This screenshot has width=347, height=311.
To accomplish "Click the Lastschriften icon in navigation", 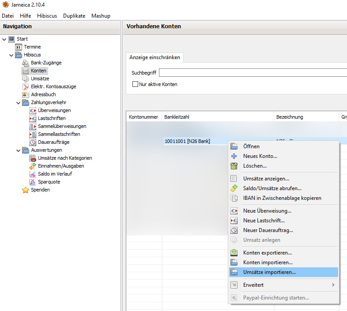I will click(x=33, y=119).
